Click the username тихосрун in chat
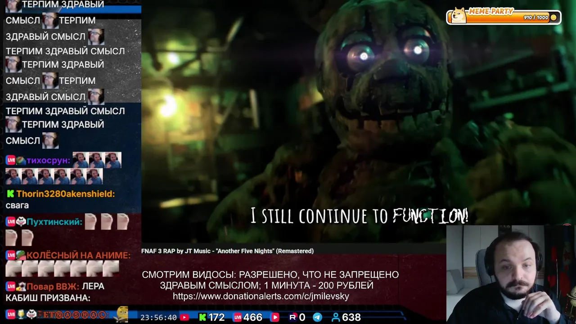 48,160
